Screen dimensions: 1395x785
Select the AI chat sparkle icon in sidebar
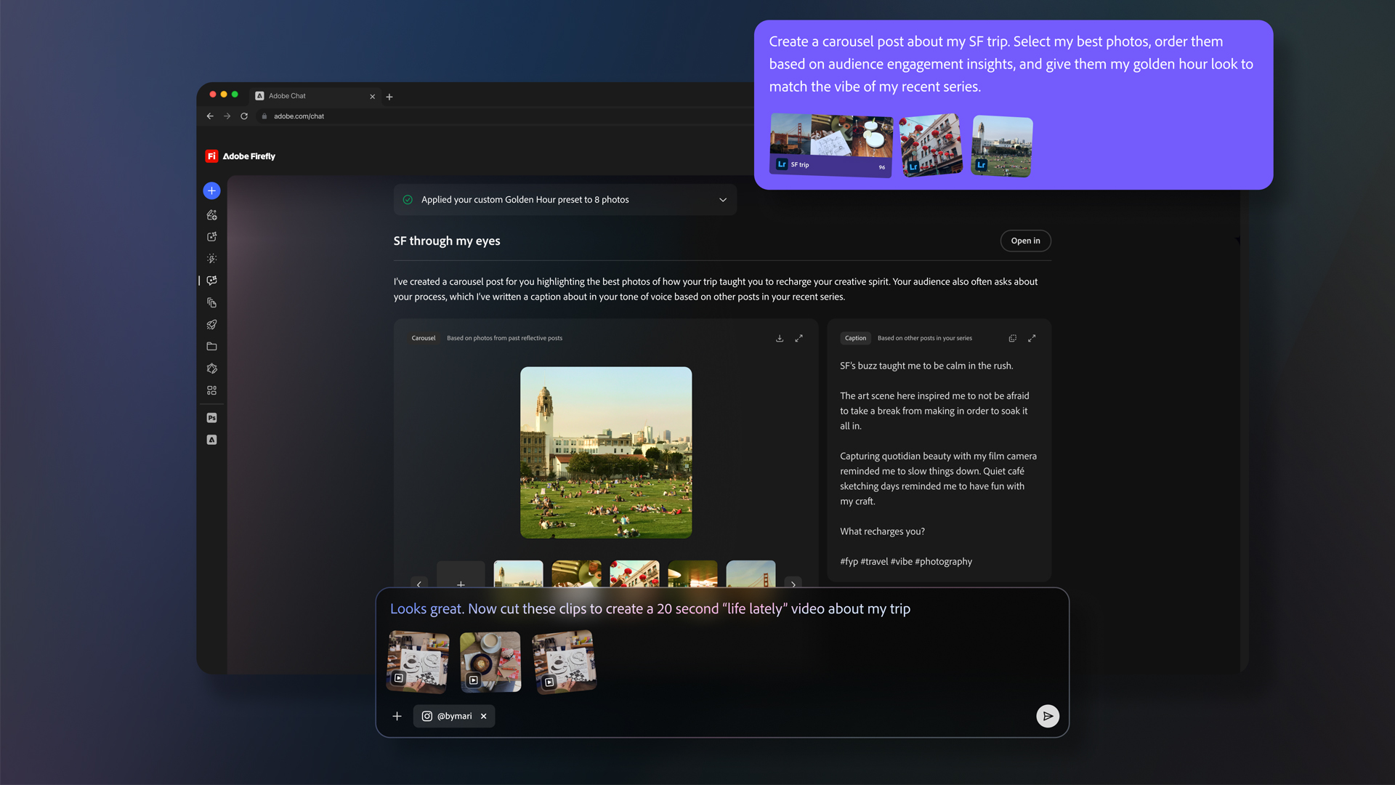(211, 281)
